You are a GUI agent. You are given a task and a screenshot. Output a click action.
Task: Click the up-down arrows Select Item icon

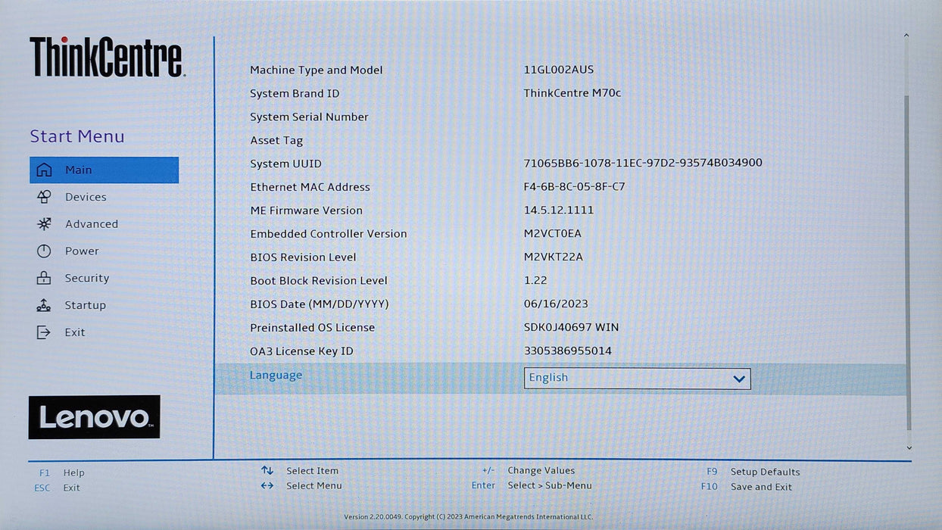tap(267, 471)
